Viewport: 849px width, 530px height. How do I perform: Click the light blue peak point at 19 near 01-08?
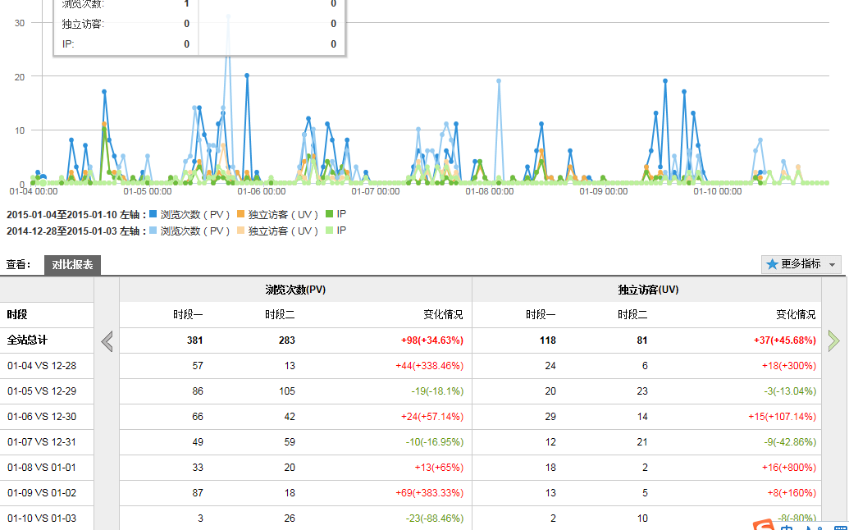499,81
